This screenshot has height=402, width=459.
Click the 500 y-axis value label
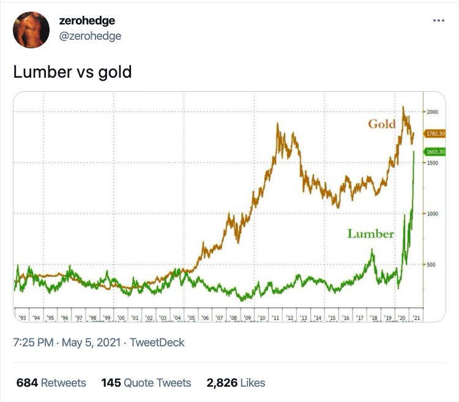click(431, 264)
